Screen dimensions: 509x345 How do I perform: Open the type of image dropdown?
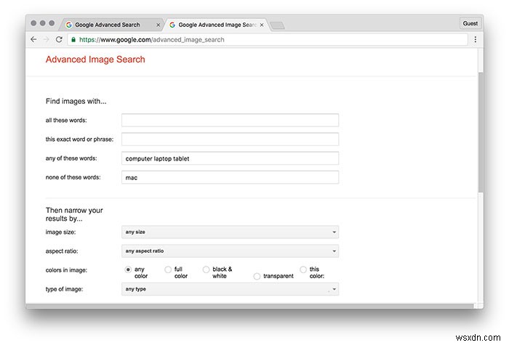coord(230,289)
